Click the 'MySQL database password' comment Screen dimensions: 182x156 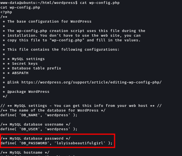coord(35,138)
